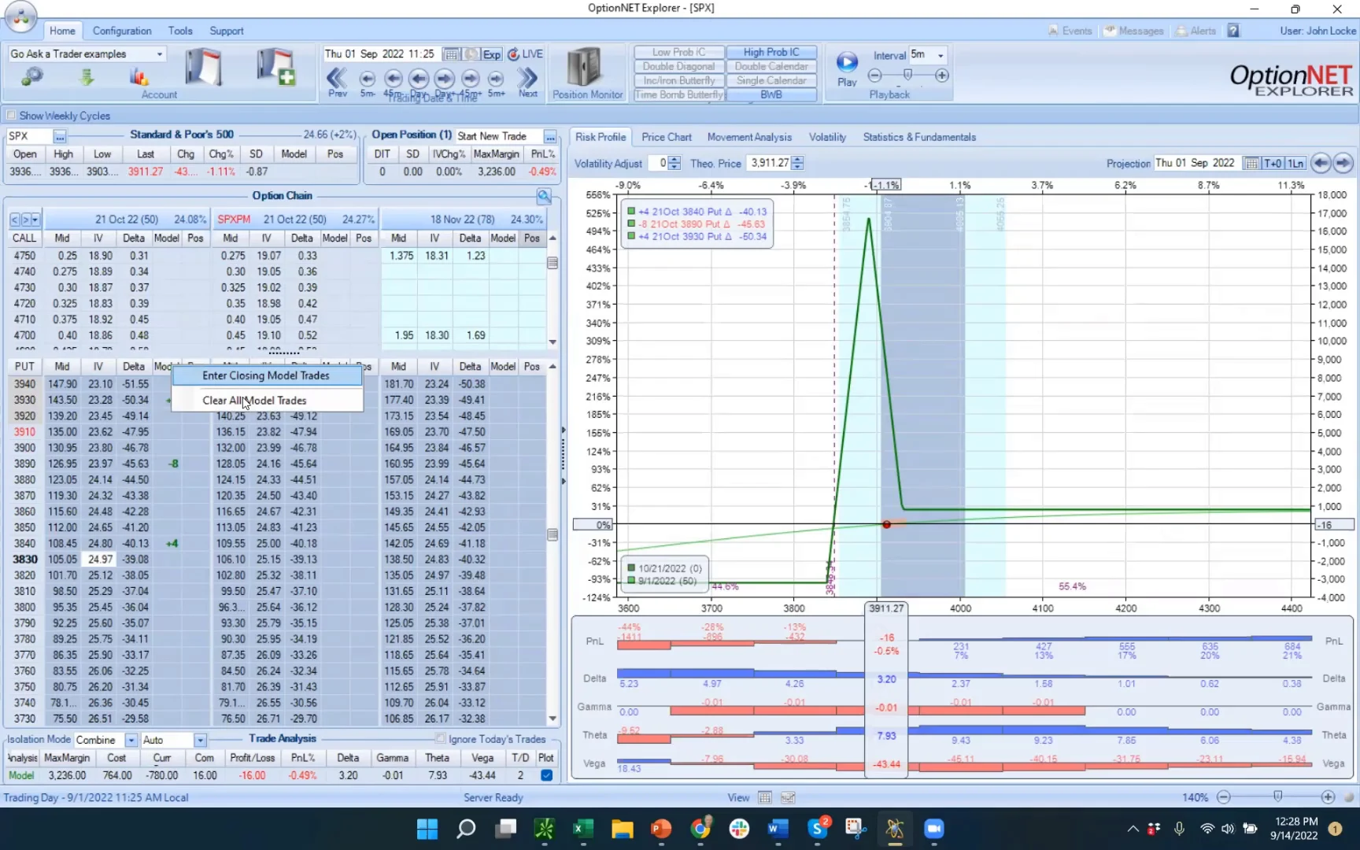
Task: Move projection date forward with right arrow
Action: (x=1343, y=163)
